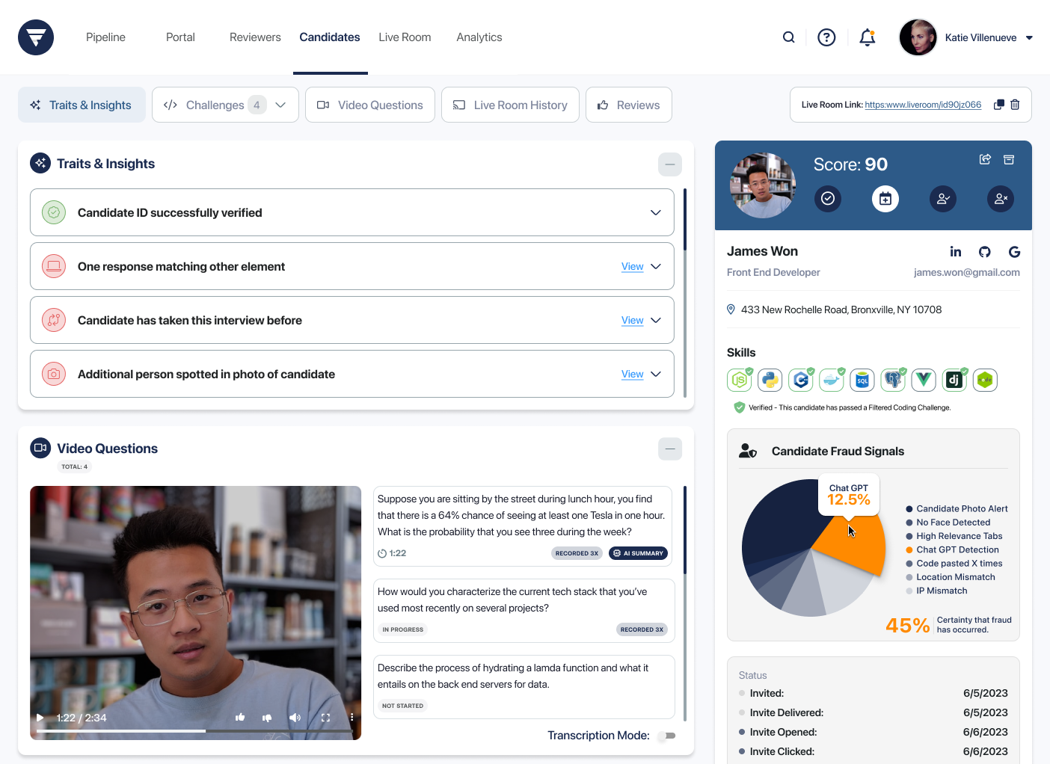The height and width of the screenshot is (764, 1050).
Task: Open Katie Villenueve account menu
Action: tap(1029, 38)
